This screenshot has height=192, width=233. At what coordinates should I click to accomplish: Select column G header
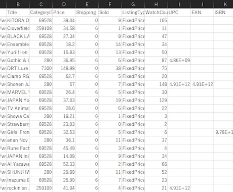pyautogui.click(x=133, y=4)
